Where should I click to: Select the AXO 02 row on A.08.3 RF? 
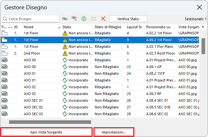[x=100, y=94]
